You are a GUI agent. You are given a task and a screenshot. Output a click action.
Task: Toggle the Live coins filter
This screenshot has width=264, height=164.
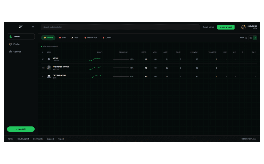pyautogui.click(x=62, y=38)
